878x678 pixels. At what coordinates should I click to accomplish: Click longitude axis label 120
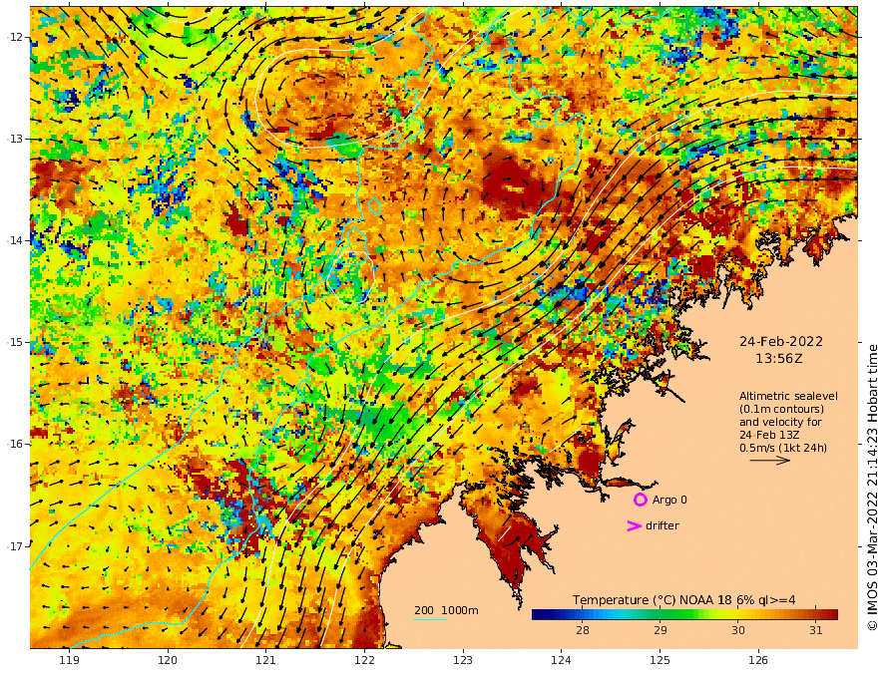[168, 660]
